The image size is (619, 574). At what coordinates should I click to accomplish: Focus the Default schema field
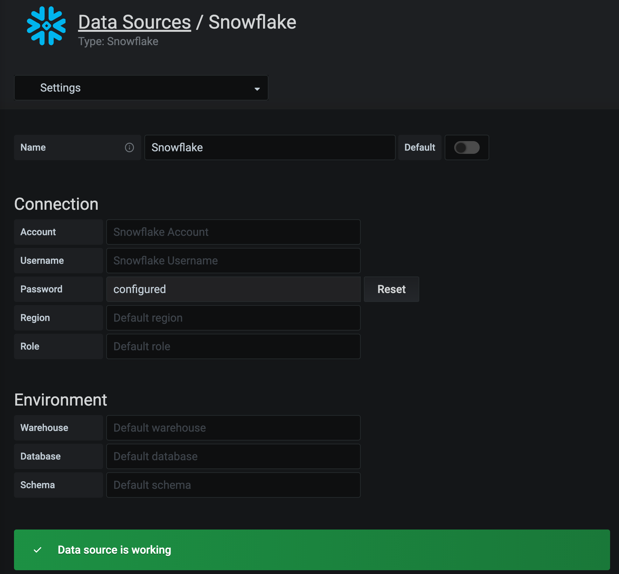(x=233, y=485)
